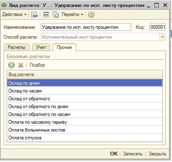The width and height of the screenshot is (172, 162).
Task: Click the green stack title bar icon
Action: (x=4, y=5)
